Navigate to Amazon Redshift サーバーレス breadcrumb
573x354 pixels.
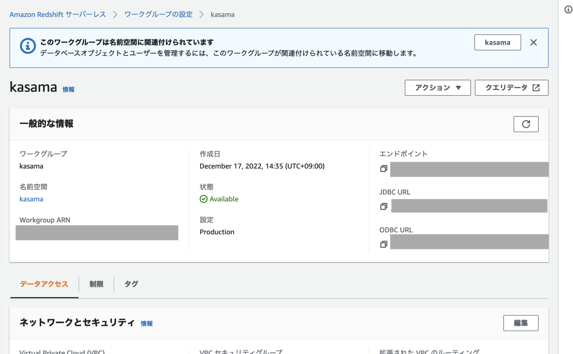coord(58,14)
